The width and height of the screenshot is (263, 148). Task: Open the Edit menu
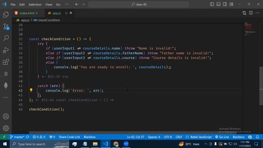22,5
